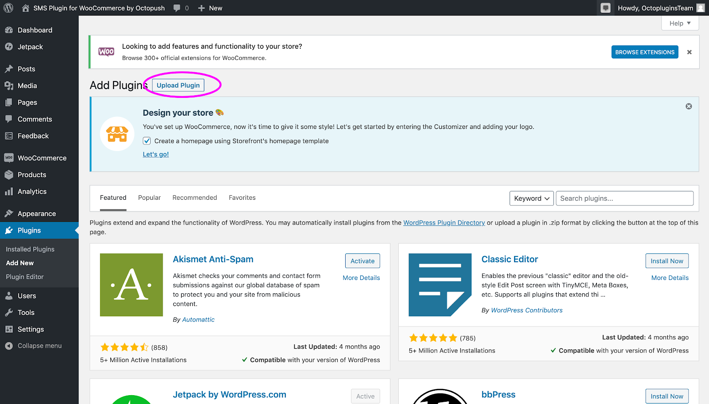
Task: Dismiss the WooCommerce extensions banner
Action: tap(689, 52)
